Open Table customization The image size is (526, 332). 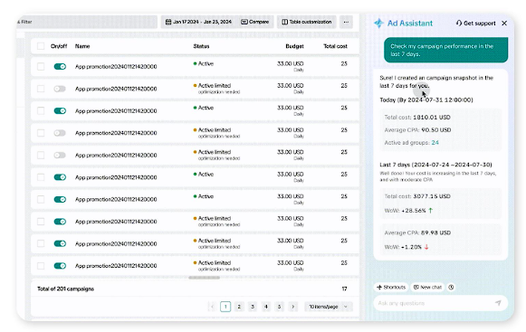click(x=306, y=22)
